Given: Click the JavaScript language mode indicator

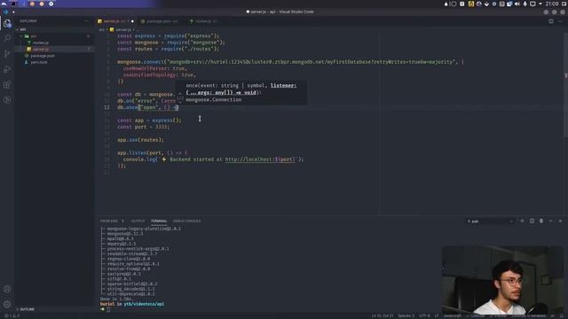Looking at the screenshot, I should pos(453,315).
